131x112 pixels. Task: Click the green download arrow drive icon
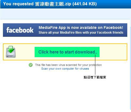[x=11, y=52]
